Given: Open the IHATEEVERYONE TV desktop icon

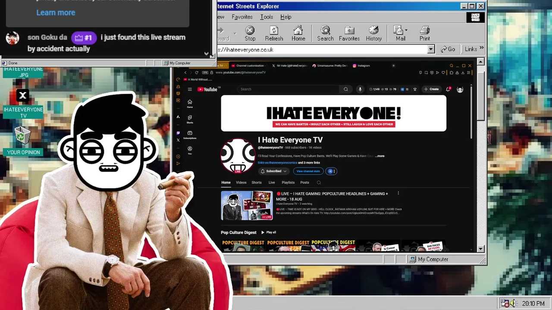Looking at the screenshot, I should (x=23, y=104).
